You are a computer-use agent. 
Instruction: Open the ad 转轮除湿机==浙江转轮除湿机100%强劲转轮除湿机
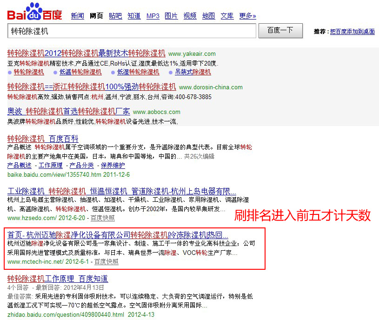(92, 87)
